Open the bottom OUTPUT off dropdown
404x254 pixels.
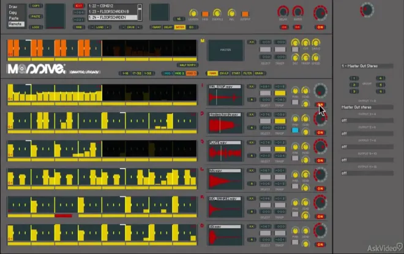pos(367,173)
